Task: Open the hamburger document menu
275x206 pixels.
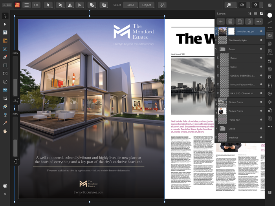Action: click(x=26, y=5)
